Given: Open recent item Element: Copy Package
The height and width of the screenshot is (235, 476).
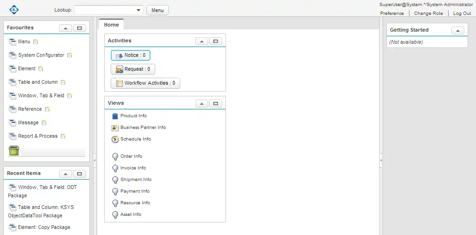Looking at the screenshot, I should [44, 227].
